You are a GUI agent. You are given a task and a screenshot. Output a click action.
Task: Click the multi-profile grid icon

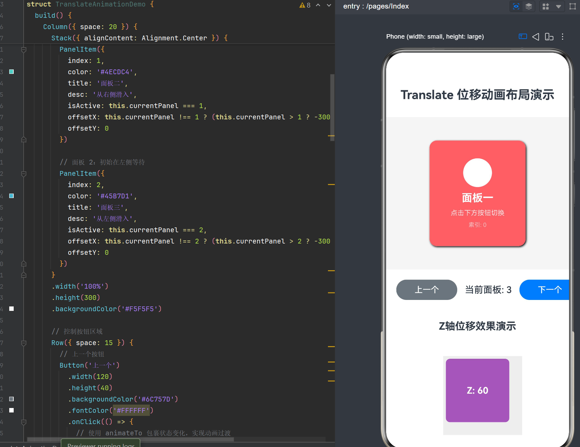pos(546,6)
